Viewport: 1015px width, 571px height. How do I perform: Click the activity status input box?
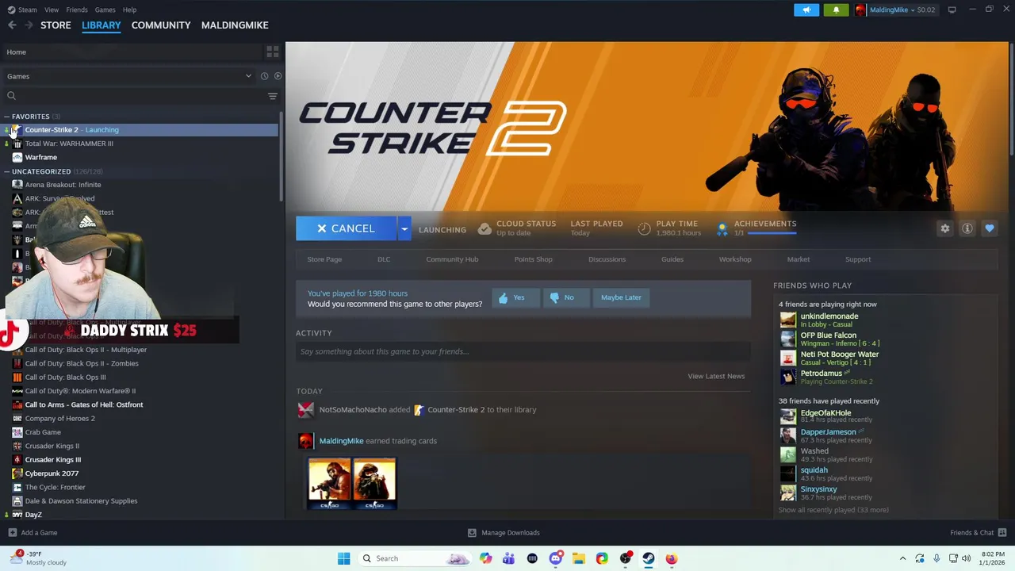tap(523, 351)
